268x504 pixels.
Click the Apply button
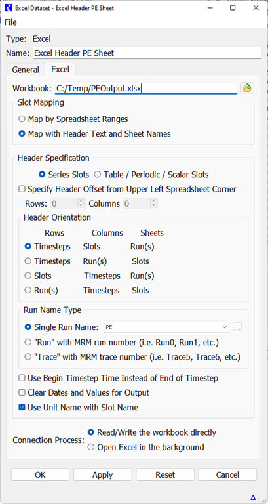(x=103, y=474)
